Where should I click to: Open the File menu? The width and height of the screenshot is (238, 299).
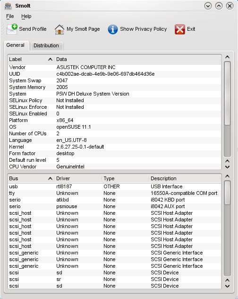[x=10, y=16]
